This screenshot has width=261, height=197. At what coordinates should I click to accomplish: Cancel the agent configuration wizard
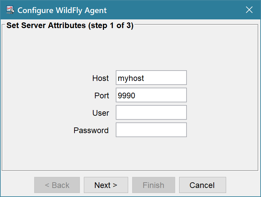click(x=202, y=185)
